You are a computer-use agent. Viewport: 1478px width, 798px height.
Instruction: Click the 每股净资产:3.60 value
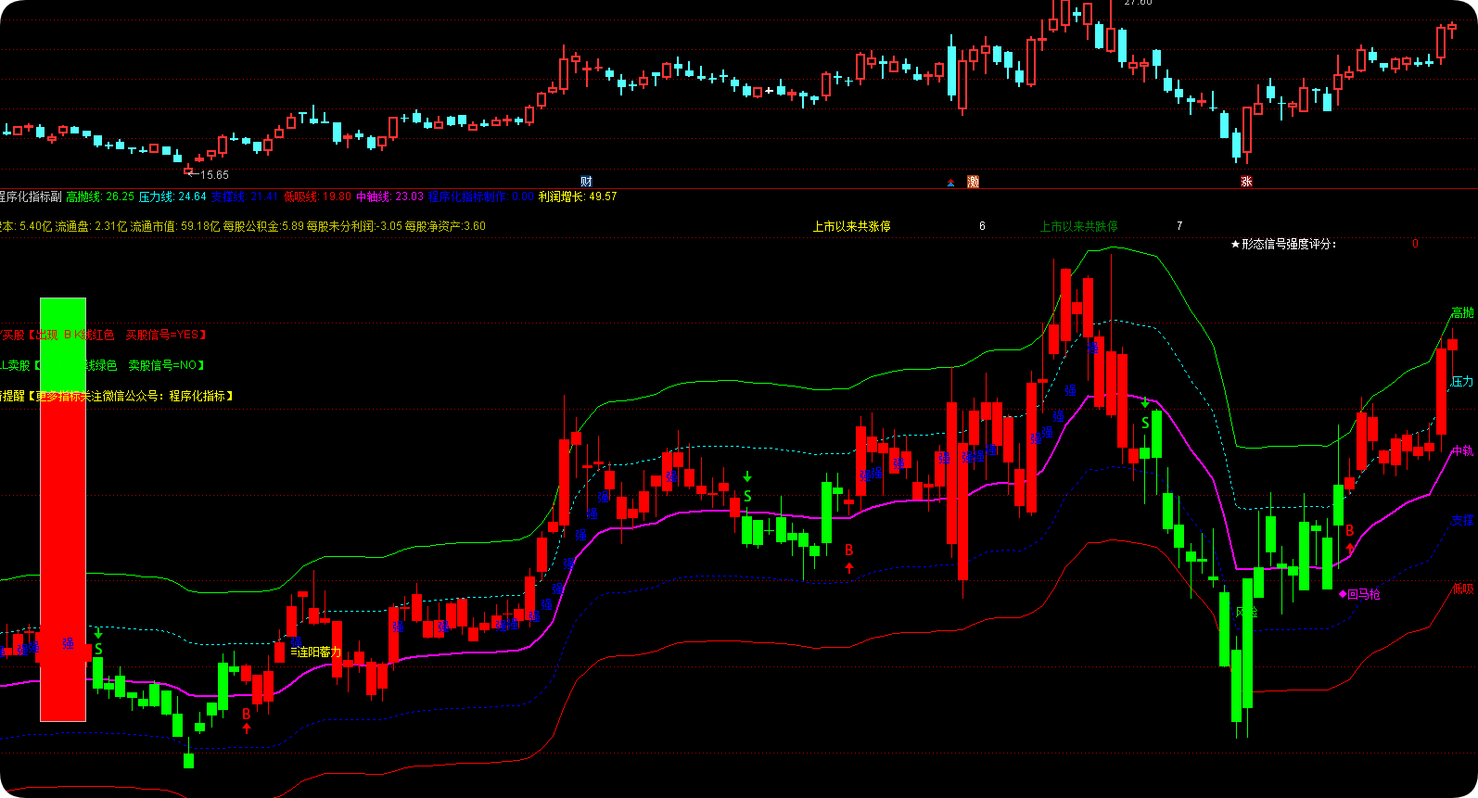click(x=445, y=226)
